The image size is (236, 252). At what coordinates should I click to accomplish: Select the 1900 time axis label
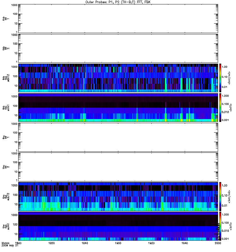[118, 243]
